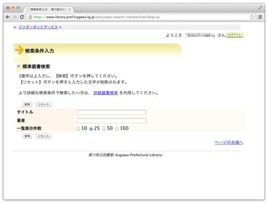Click the lower 検索 button below the form
Image resolution: width=268 pixels, height=203 pixels.
pos(27,136)
